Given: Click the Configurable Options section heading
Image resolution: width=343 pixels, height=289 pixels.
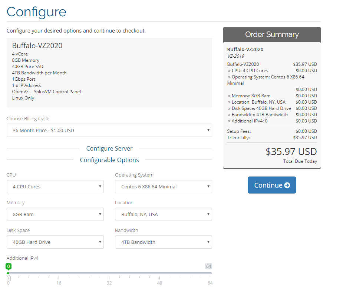Looking at the screenshot, I should pos(109,160).
